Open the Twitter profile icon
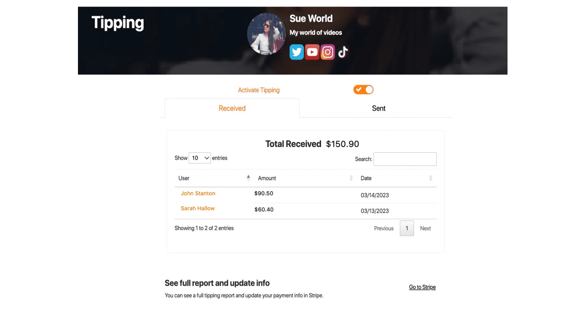 (297, 52)
